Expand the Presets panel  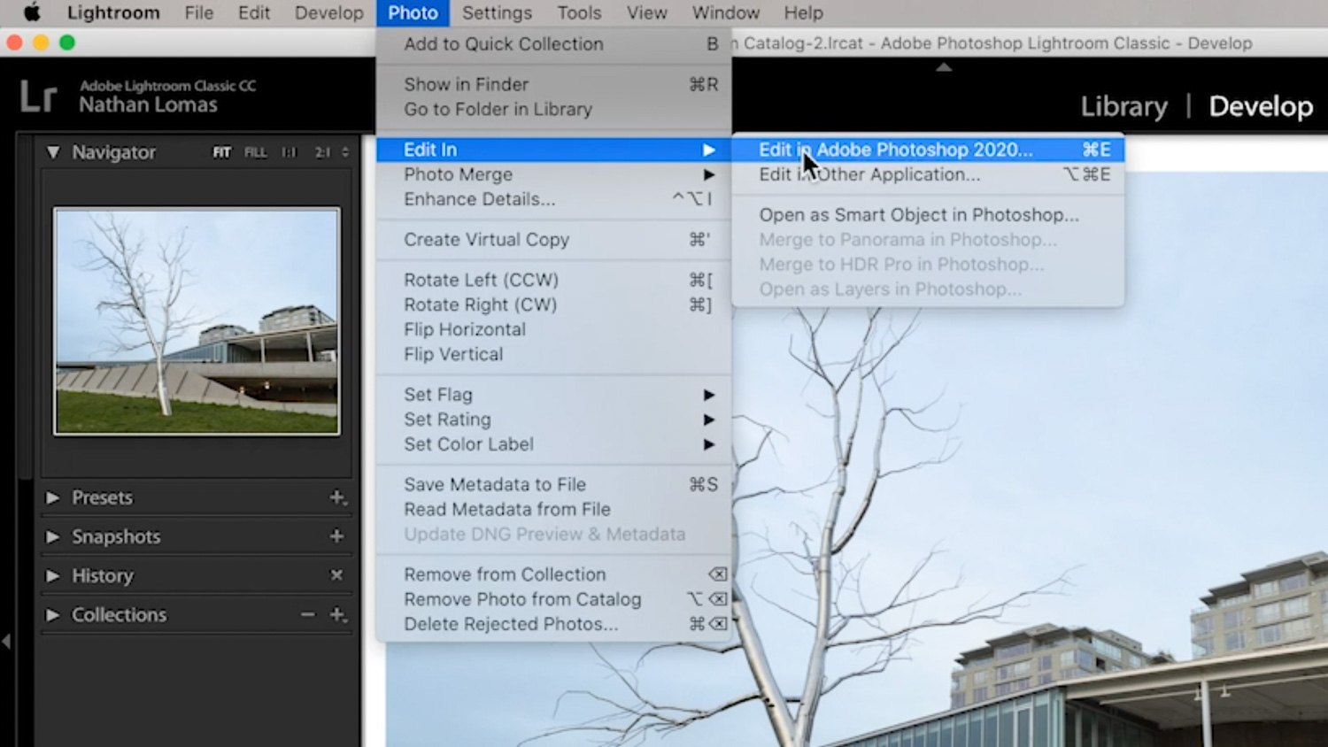(x=52, y=497)
